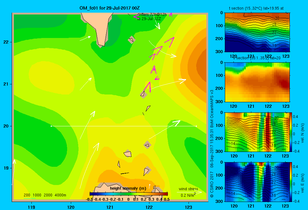Click the west endpoint of the section line
The image size is (308, 210).
point(51,126)
